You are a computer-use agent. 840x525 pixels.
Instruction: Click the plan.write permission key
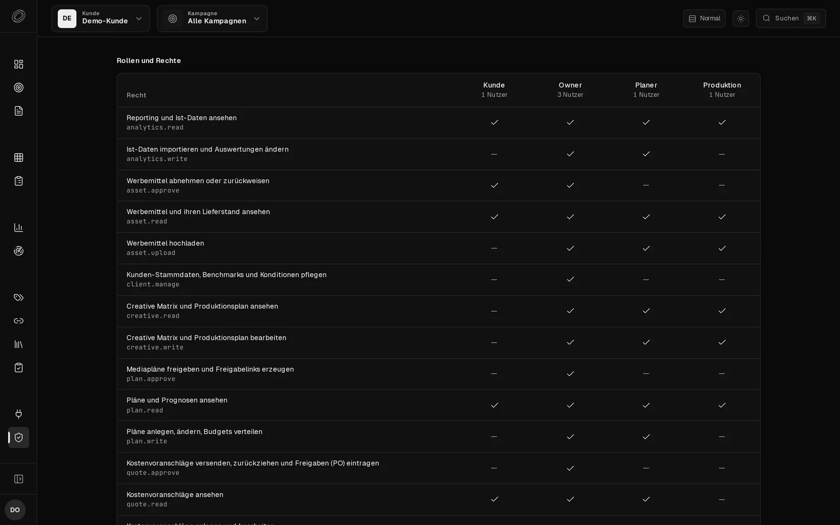pos(147,442)
